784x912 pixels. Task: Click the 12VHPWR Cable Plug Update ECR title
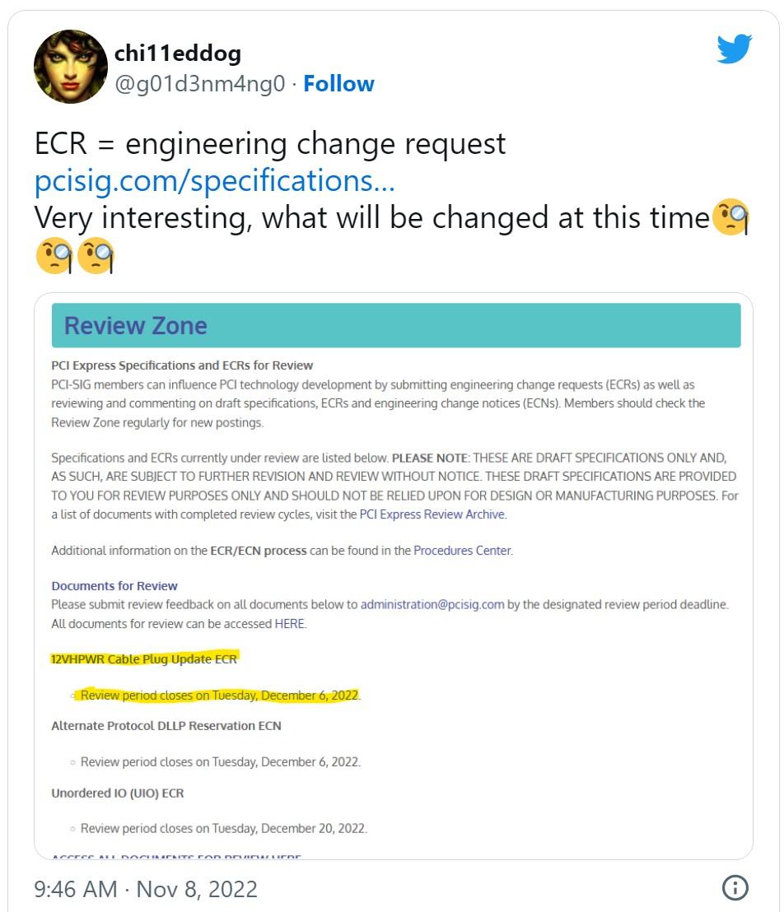[x=144, y=659]
